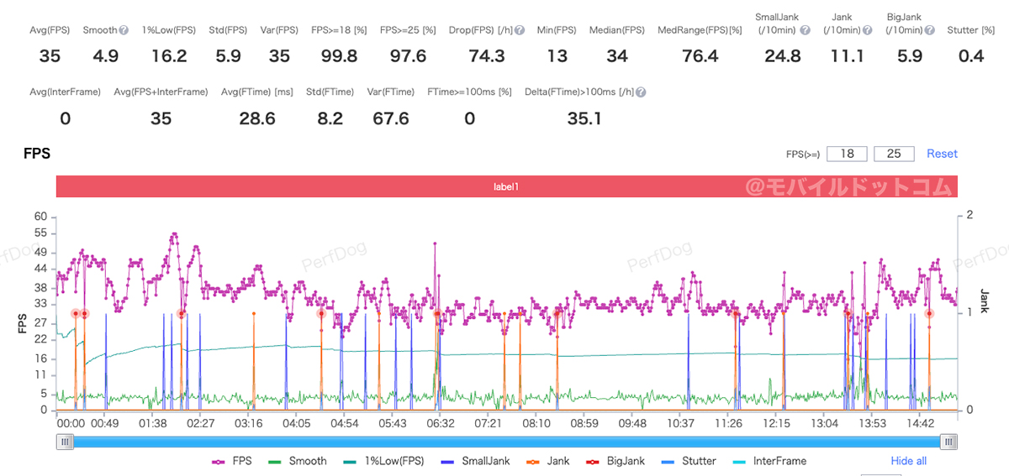The width and height of the screenshot is (1009, 476).
Task: Toggle the Stutter legend entry
Action: point(688,461)
